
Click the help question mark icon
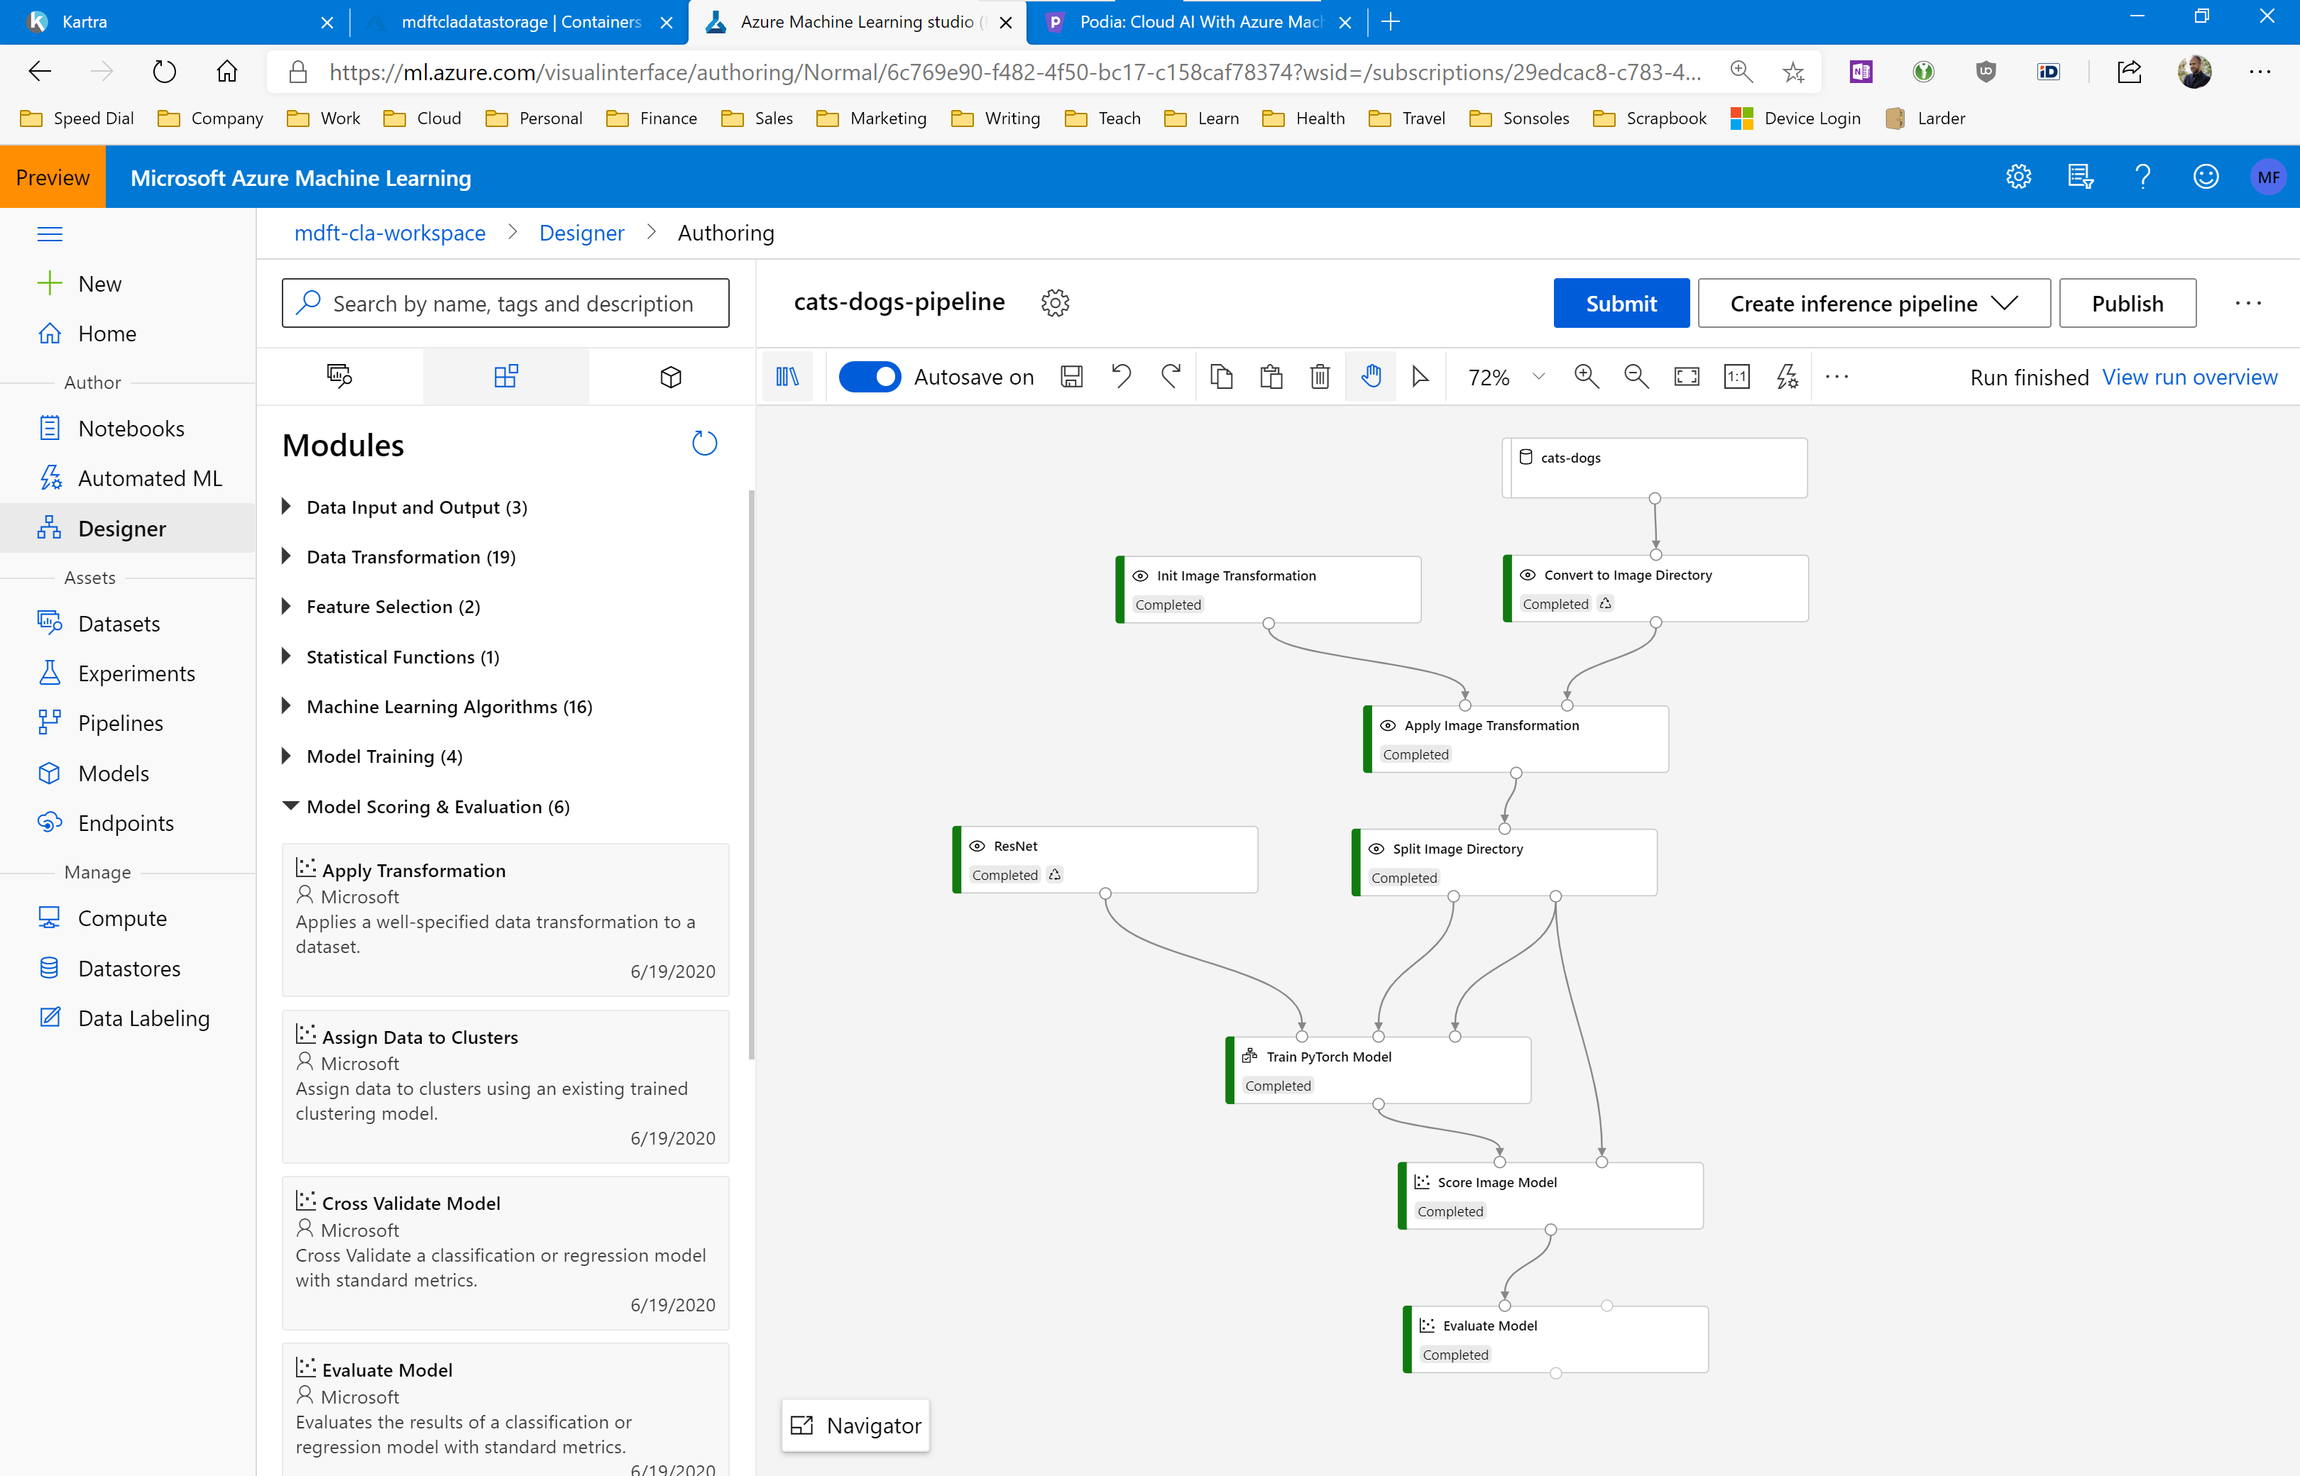tap(2143, 177)
